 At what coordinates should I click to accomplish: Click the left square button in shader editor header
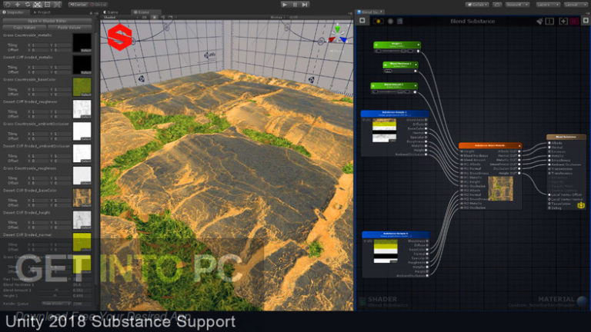click(x=362, y=21)
